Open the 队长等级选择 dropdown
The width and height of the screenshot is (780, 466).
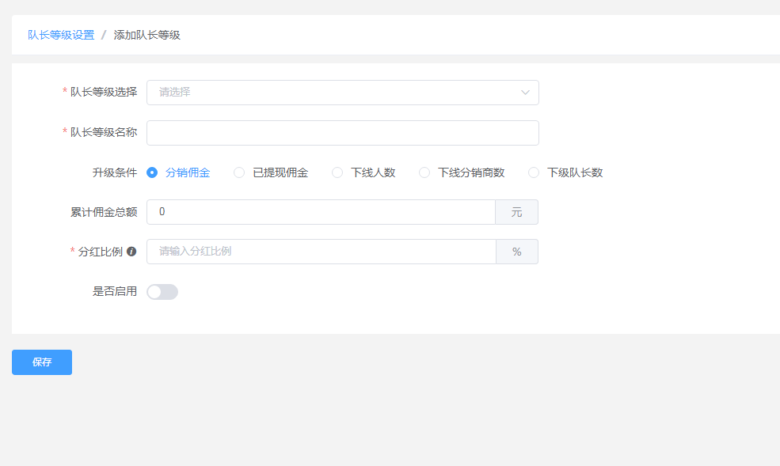pyautogui.click(x=343, y=93)
